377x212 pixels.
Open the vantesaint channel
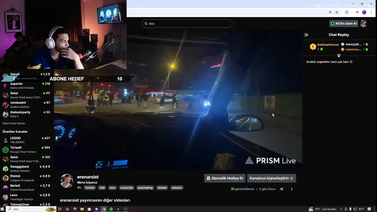click(27, 105)
